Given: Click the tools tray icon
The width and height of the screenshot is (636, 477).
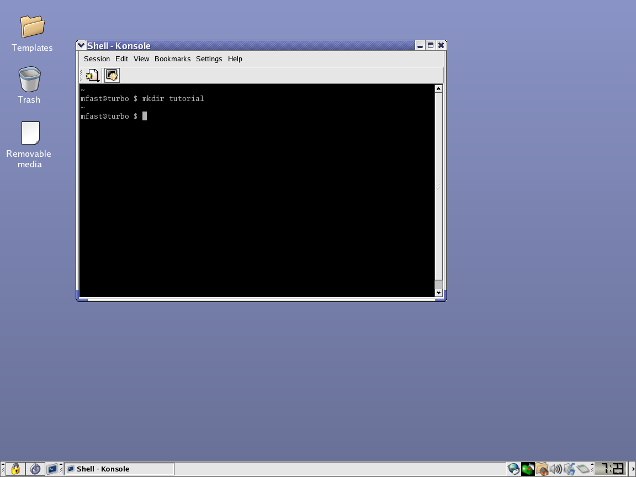Looking at the screenshot, I should [569, 469].
